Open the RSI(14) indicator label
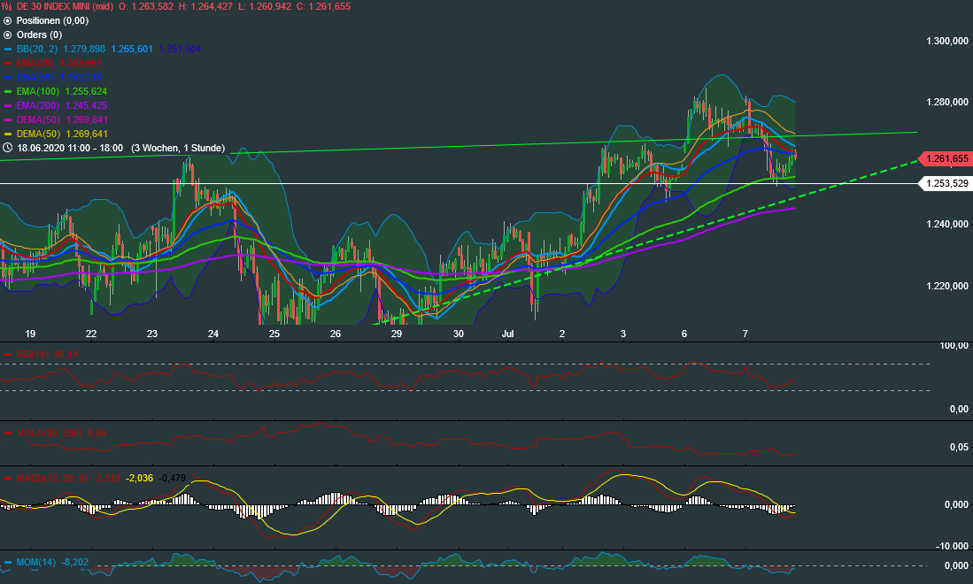The image size is (973, 584). (33, 354)
